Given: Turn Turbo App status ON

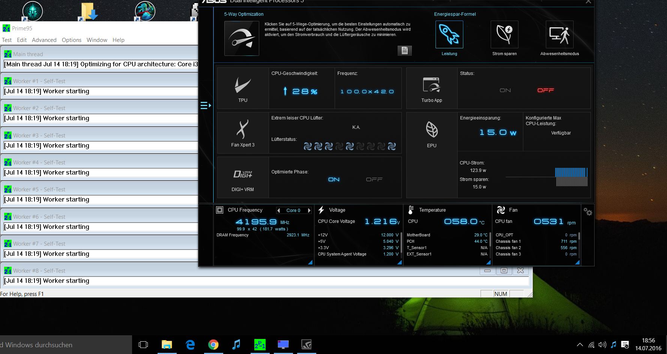Looking at the screenshot, I should coord(505,90).
